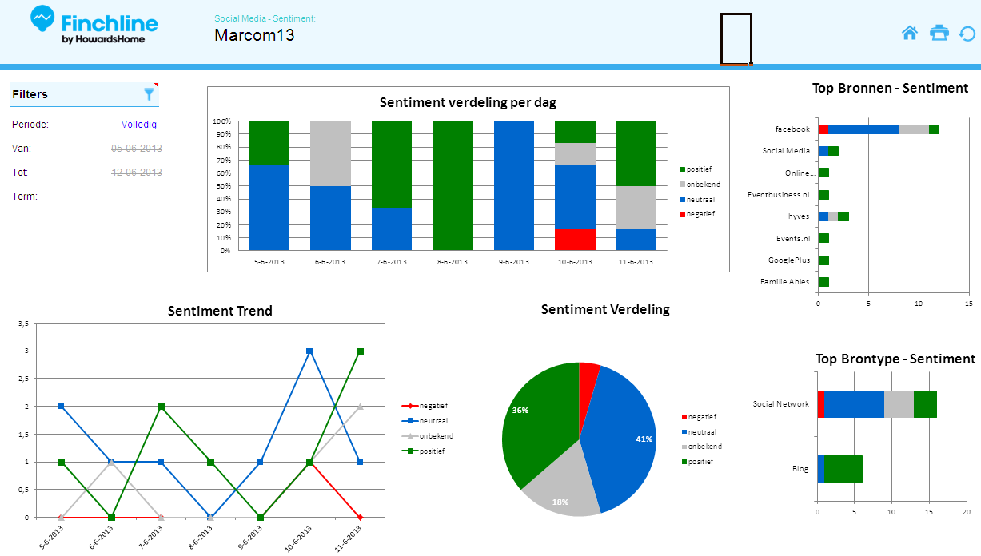
Task: Go to the home page icon
Action: tap(909, 33)
